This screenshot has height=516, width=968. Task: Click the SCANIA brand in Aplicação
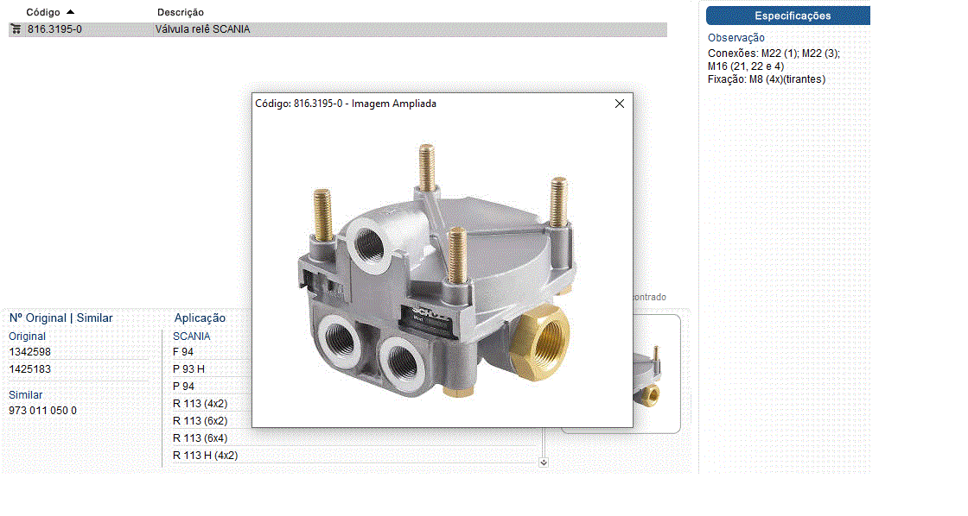pos(191,336)
